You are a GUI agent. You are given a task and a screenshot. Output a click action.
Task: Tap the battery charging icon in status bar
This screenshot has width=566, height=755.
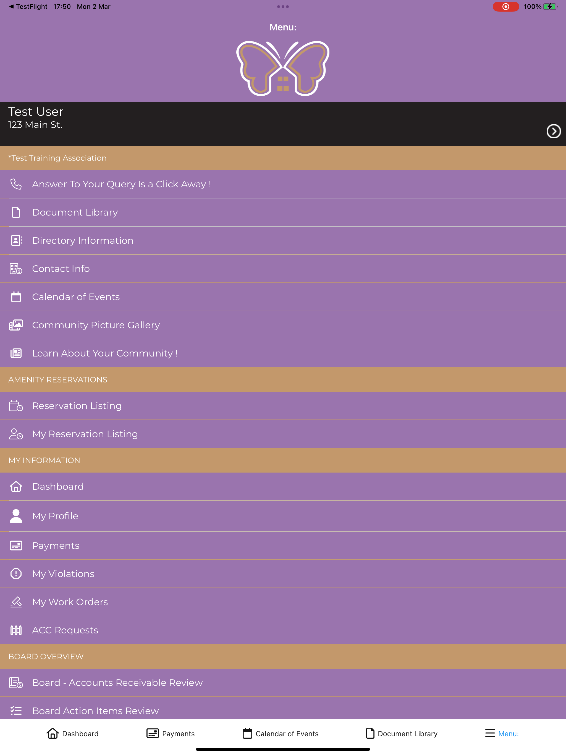tap(550, 6)
